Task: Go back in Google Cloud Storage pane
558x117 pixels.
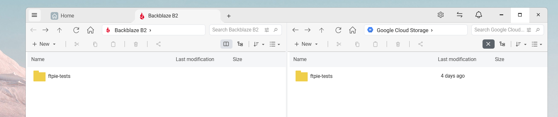Action: click(296, 30)
